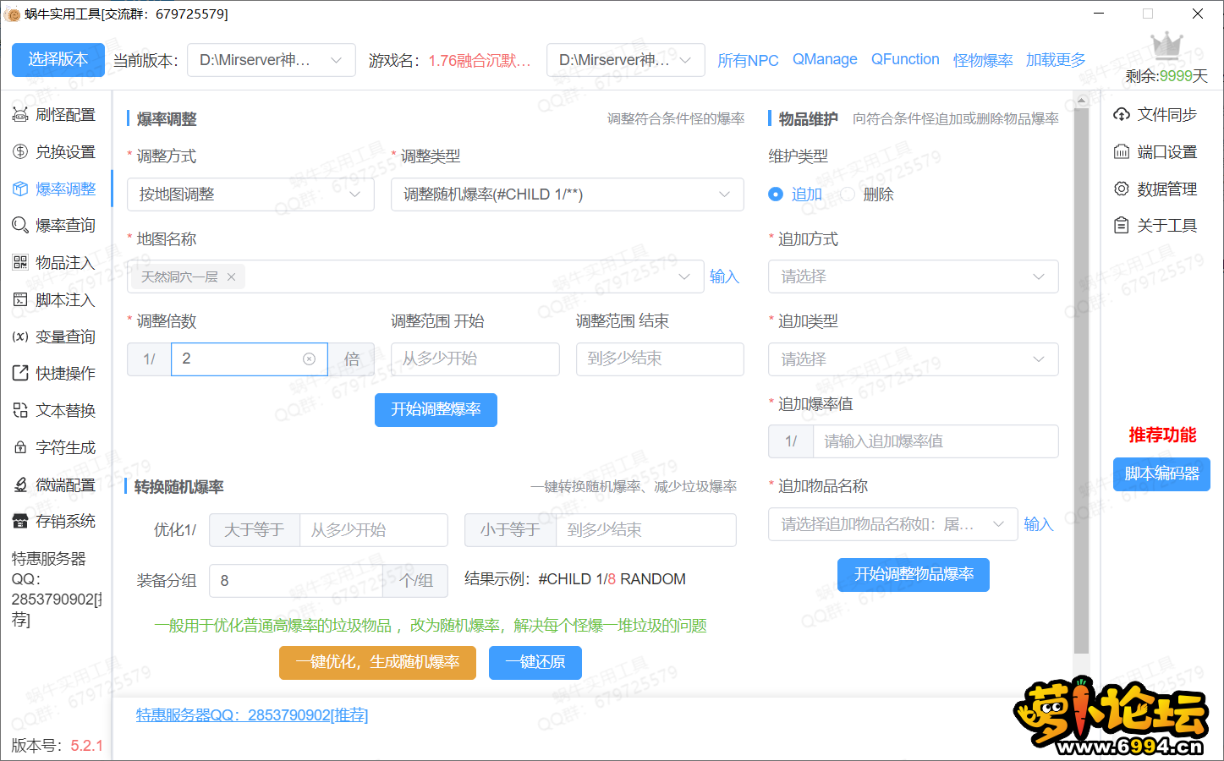Select the 删除 radio button
The image size is (1224, 761).
848,194
